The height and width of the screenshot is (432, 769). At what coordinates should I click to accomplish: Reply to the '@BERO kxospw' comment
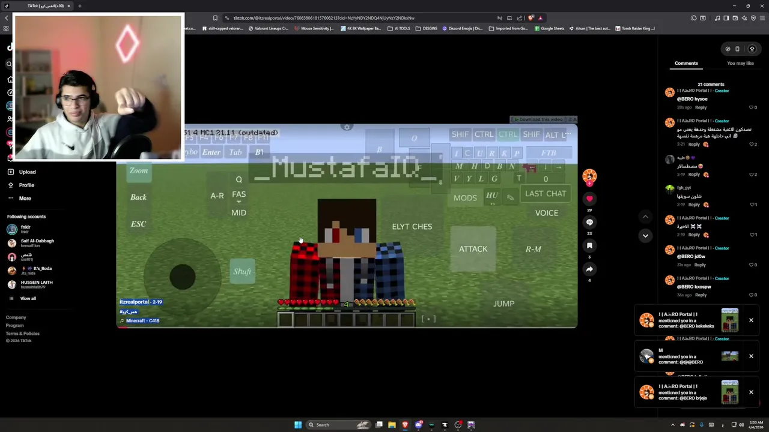(x=701, y=295)
